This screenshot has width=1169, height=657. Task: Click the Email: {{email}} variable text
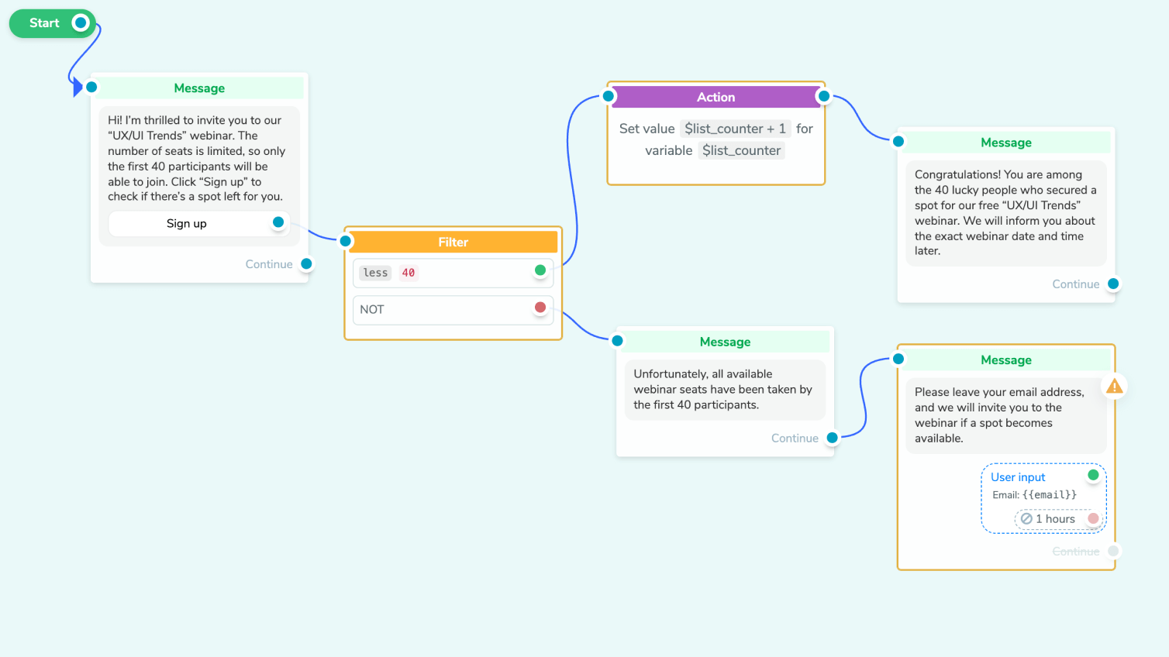tap(1034, 495)
